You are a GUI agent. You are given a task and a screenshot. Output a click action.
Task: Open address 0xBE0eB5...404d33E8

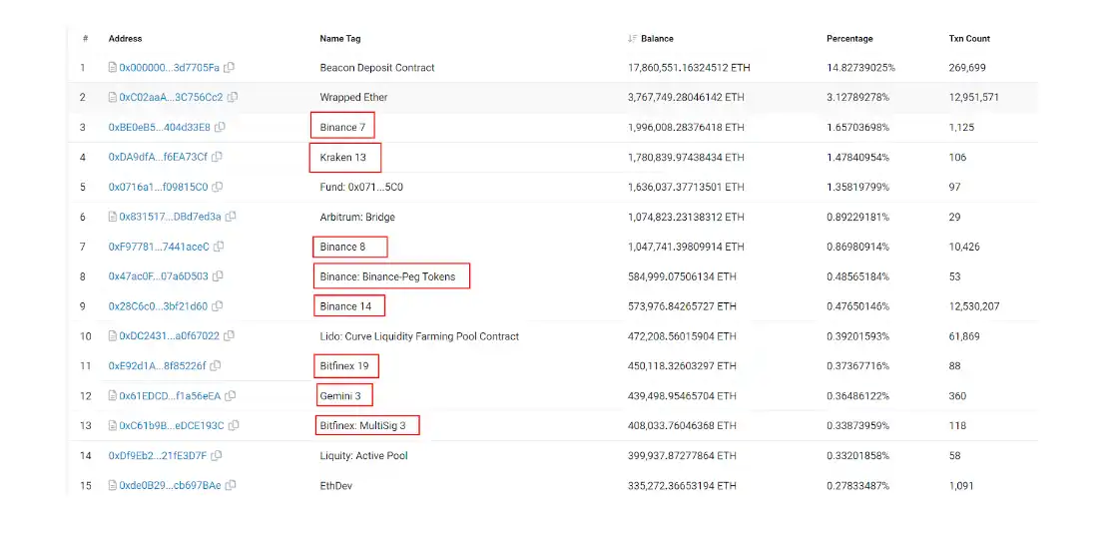point(160,128)
